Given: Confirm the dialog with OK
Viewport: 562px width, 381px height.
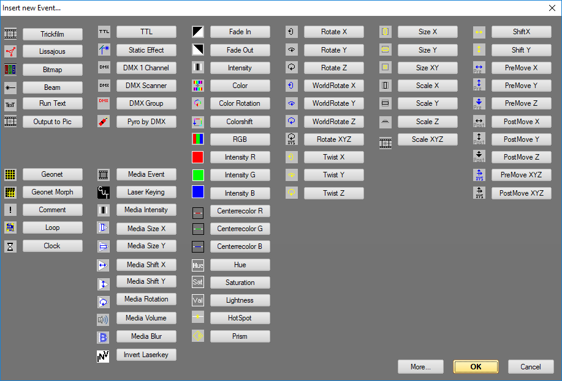Looking at the screenshot, I should click(476, 366).
